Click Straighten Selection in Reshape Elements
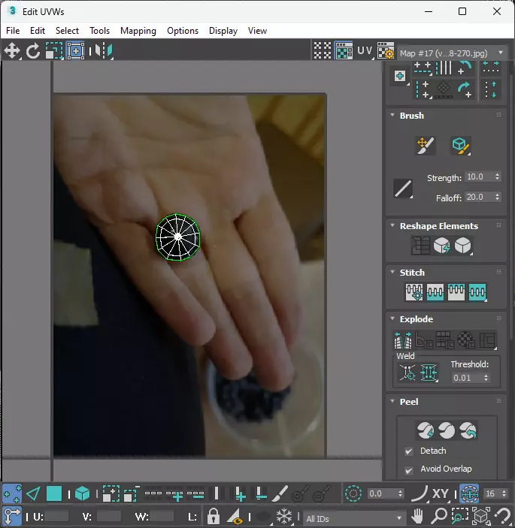 point(420,246)
